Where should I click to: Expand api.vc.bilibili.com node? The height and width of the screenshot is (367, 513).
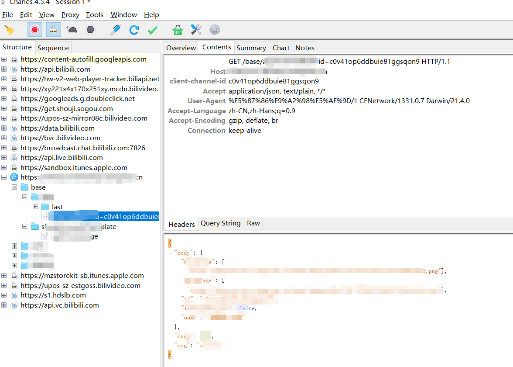(x=4, y=305)
